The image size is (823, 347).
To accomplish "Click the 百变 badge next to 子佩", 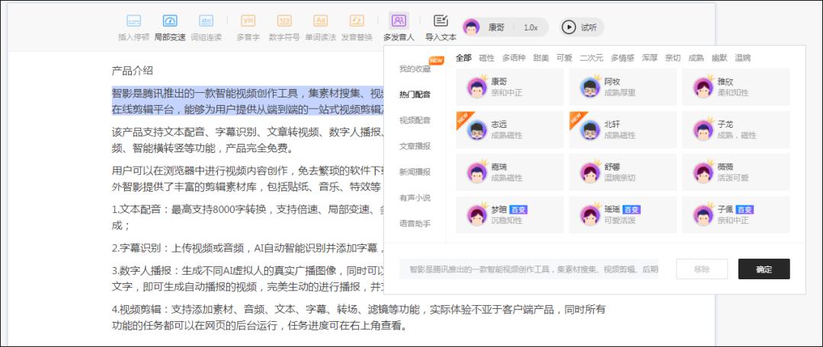I will coord(745,210).
